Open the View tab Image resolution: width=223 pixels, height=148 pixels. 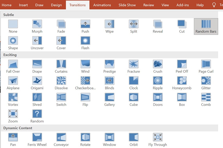coord(165,5)
